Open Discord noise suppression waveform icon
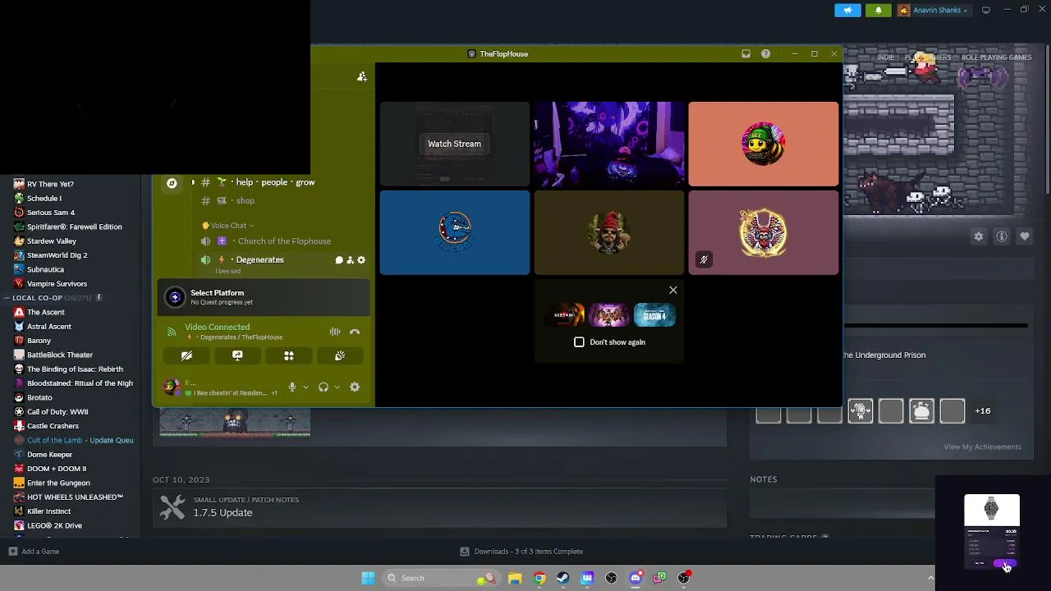Screen dimensions: 1051x591 click(335, 332)
